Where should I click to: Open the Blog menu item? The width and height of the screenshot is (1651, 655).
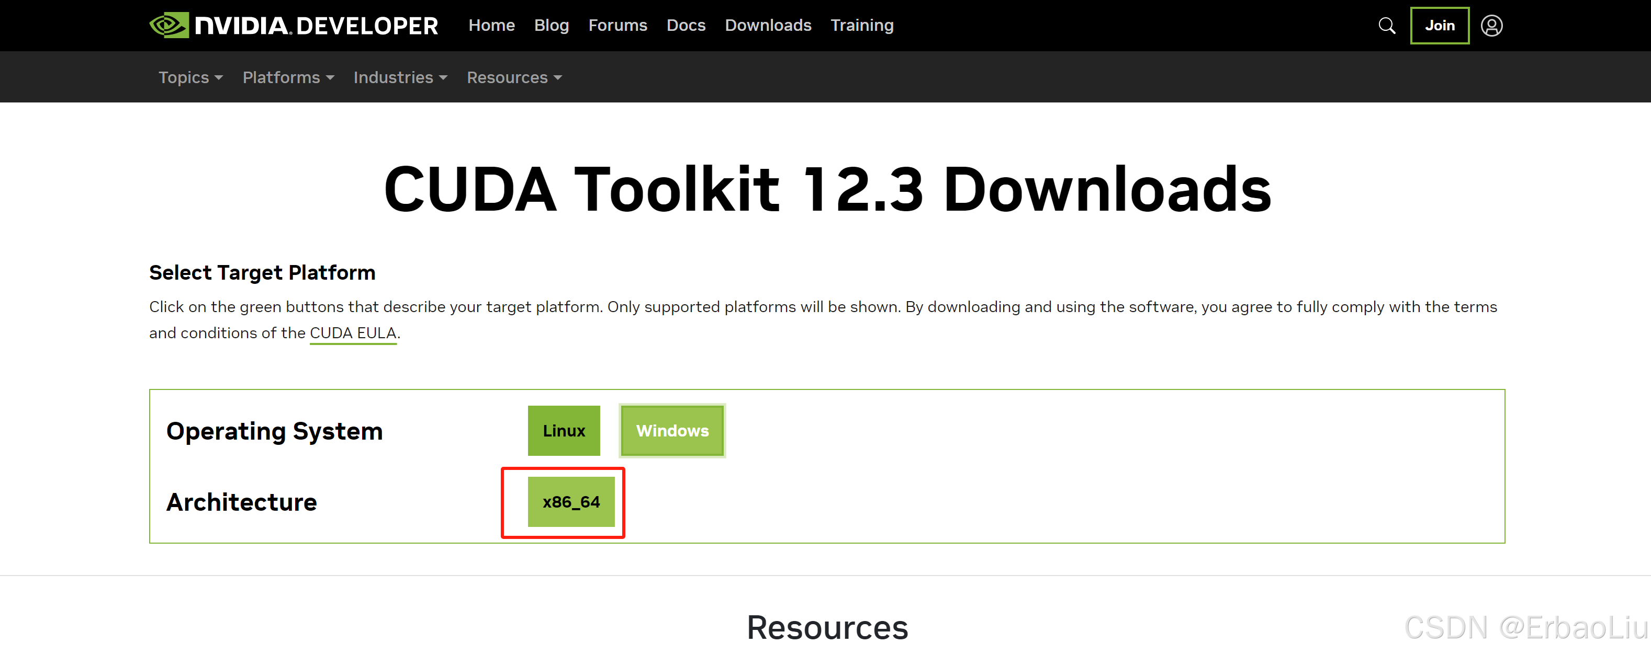(551, 26)
